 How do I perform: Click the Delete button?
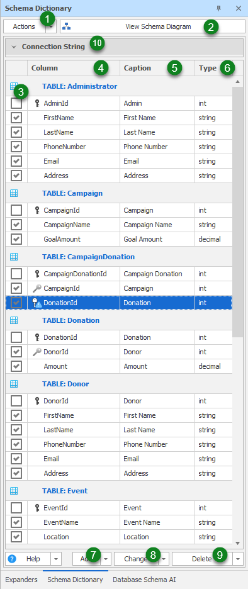tap(202, 559)
